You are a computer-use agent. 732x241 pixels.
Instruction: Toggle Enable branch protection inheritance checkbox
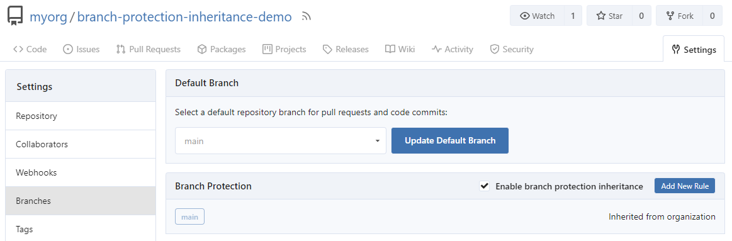[485, 186]
